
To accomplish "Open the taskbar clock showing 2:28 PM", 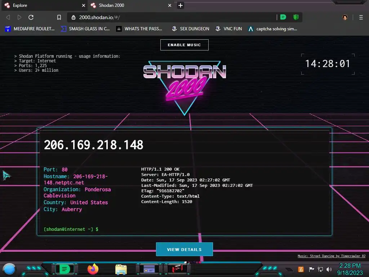I will pos(350,269).
